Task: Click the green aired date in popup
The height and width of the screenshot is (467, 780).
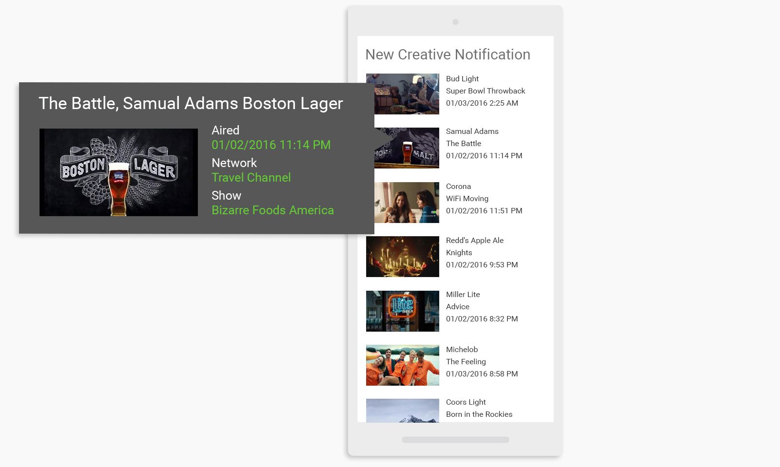Action: click(271, 145)
